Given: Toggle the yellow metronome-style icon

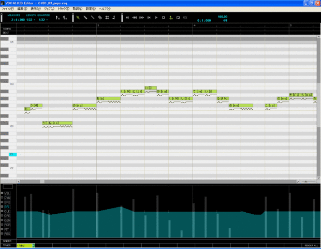Looking at the screenshot, I should click(x=170, y=18).
